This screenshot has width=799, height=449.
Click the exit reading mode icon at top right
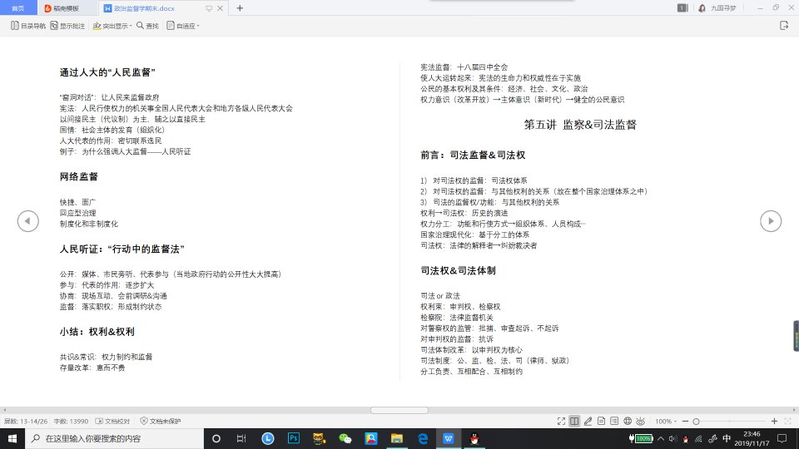click(x=784, y=26)
